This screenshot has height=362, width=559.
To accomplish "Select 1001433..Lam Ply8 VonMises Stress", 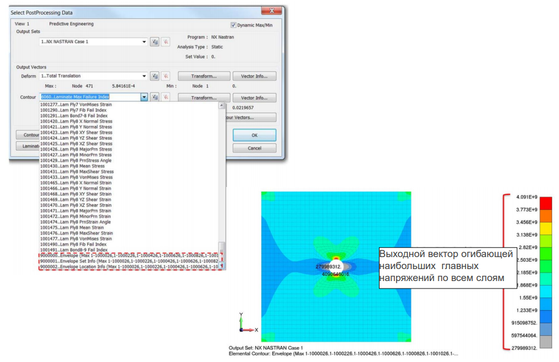I will [x=76, y=177].
